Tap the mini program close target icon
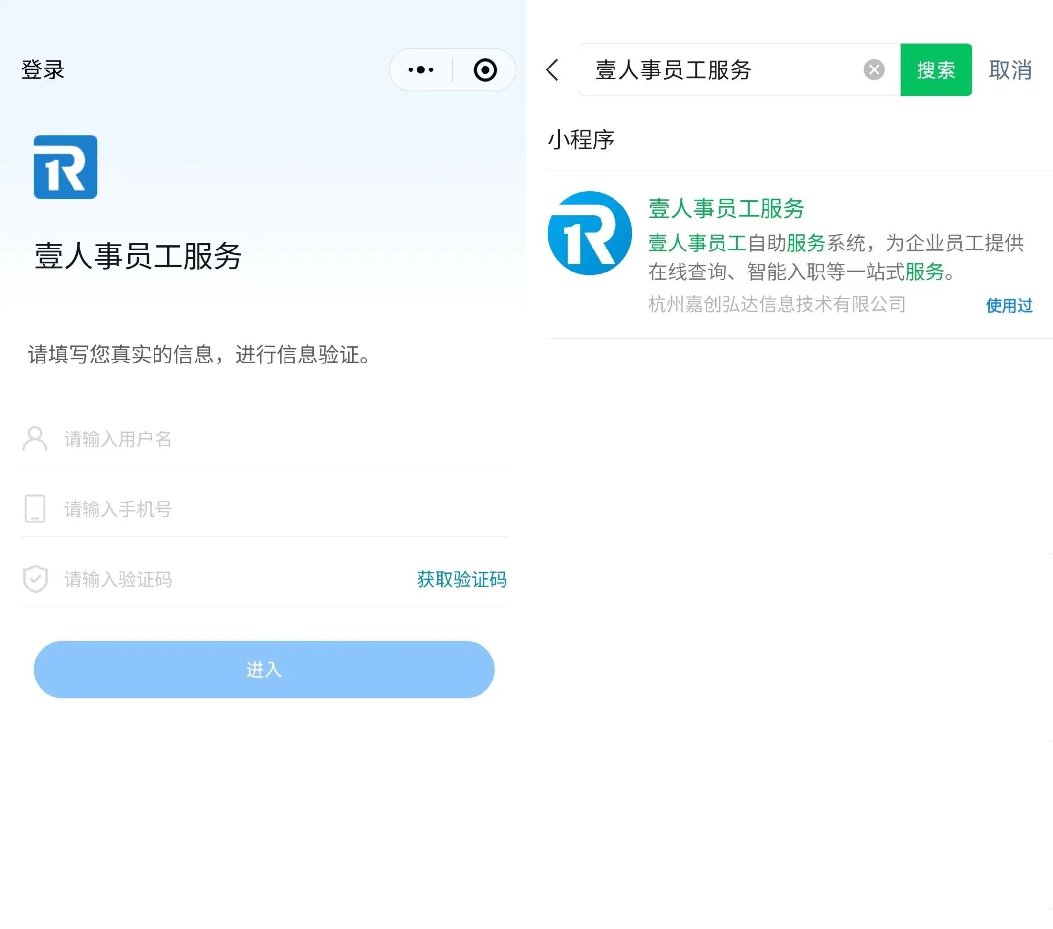 click(x=485, y=69)
